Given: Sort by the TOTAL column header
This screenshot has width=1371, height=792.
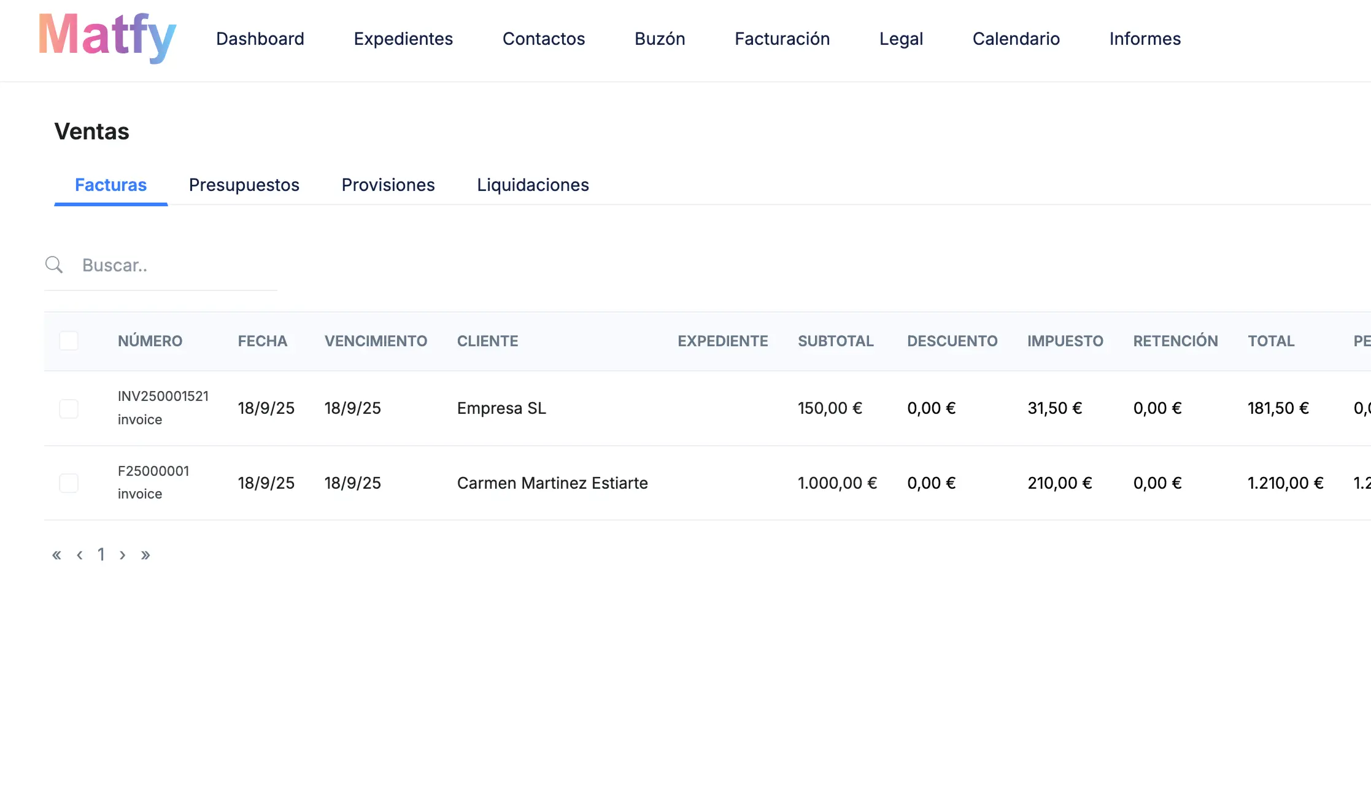Looking at the screenshot, I should pos(1271,341).
